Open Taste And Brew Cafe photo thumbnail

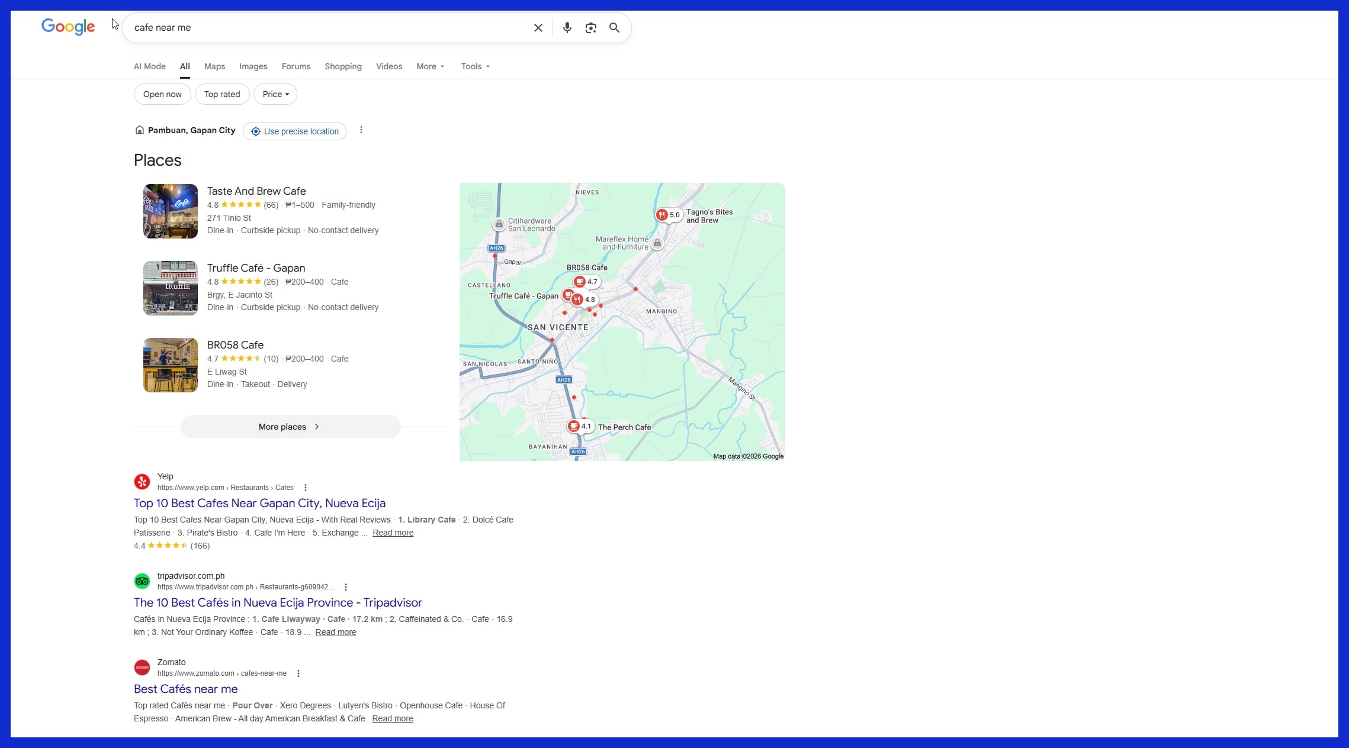click(x=171, y=211)
